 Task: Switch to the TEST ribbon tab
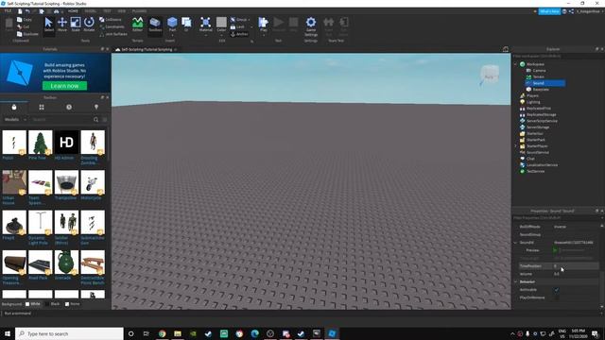[x=107, y=11]
